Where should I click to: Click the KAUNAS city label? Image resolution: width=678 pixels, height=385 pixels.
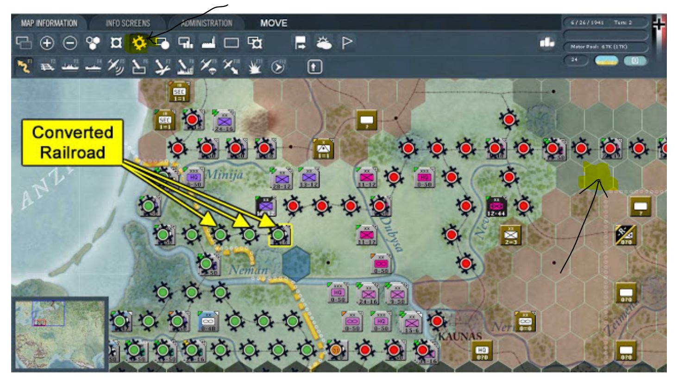(x=460, y=336)
